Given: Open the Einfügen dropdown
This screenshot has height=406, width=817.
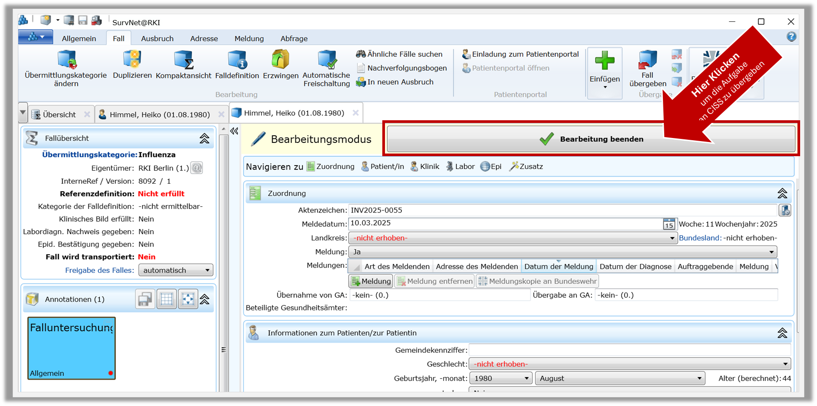Looking at the screenshot, I should [604, 87].
